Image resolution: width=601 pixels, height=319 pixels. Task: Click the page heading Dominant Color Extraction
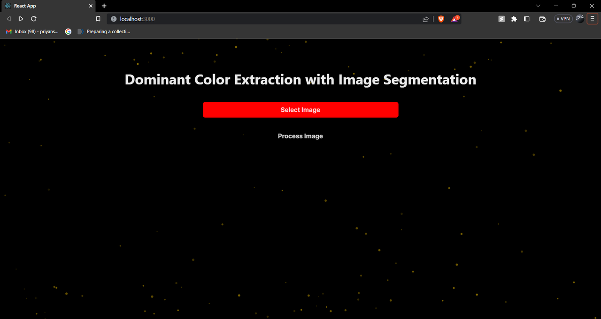click(300, 79)
